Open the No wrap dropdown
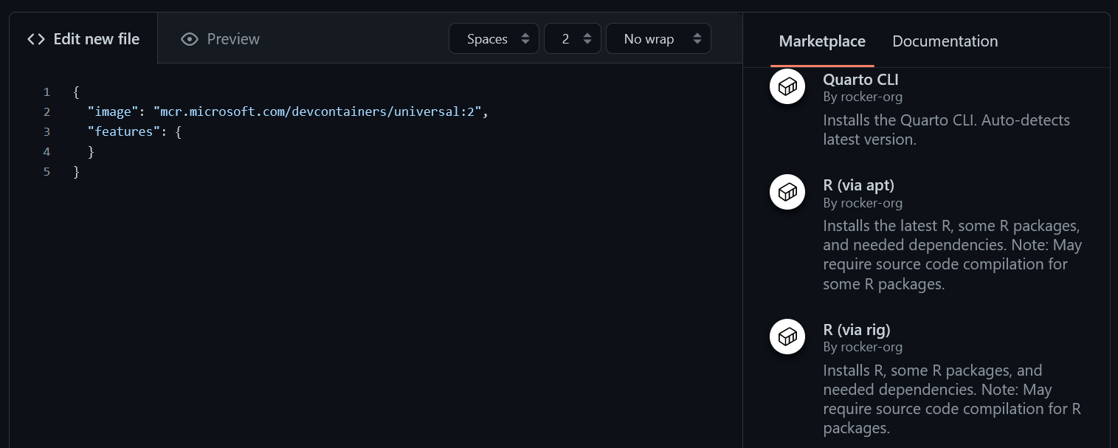This screenshot has height=448, width=1118. [x=657, y=38]
